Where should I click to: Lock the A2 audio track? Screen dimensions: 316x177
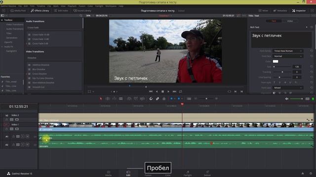click(x=13, y=145)
